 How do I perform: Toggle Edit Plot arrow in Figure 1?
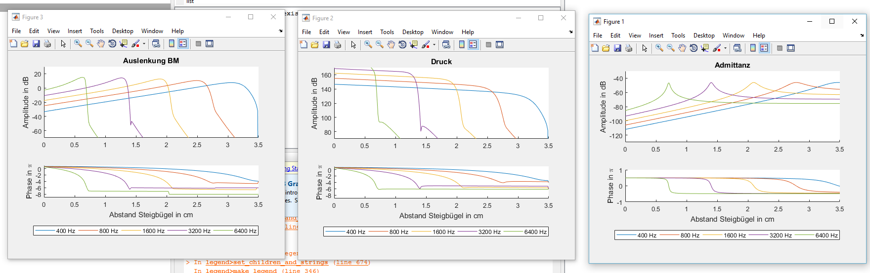tap(645, 48)
